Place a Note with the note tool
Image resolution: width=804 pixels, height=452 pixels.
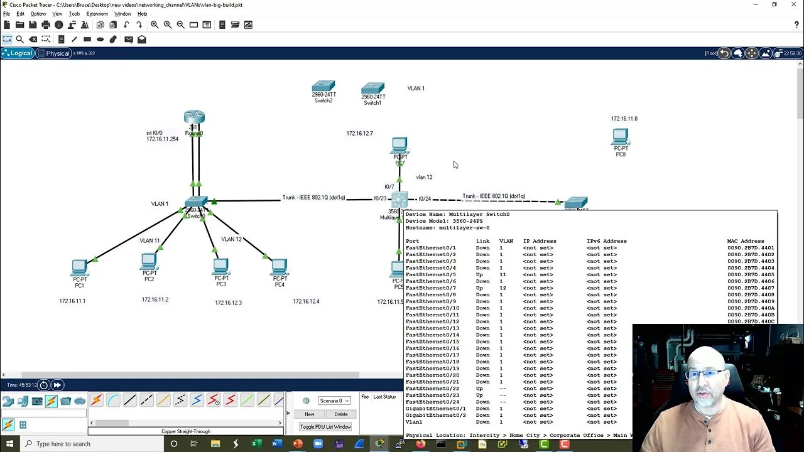click(61, 39)
